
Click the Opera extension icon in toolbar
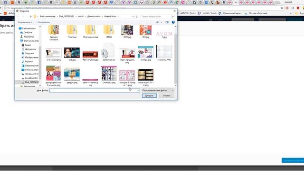[x=287, y=8]
